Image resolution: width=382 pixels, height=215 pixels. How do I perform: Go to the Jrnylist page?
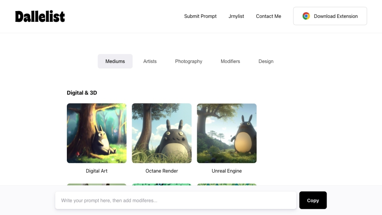(x=236, y=16)
